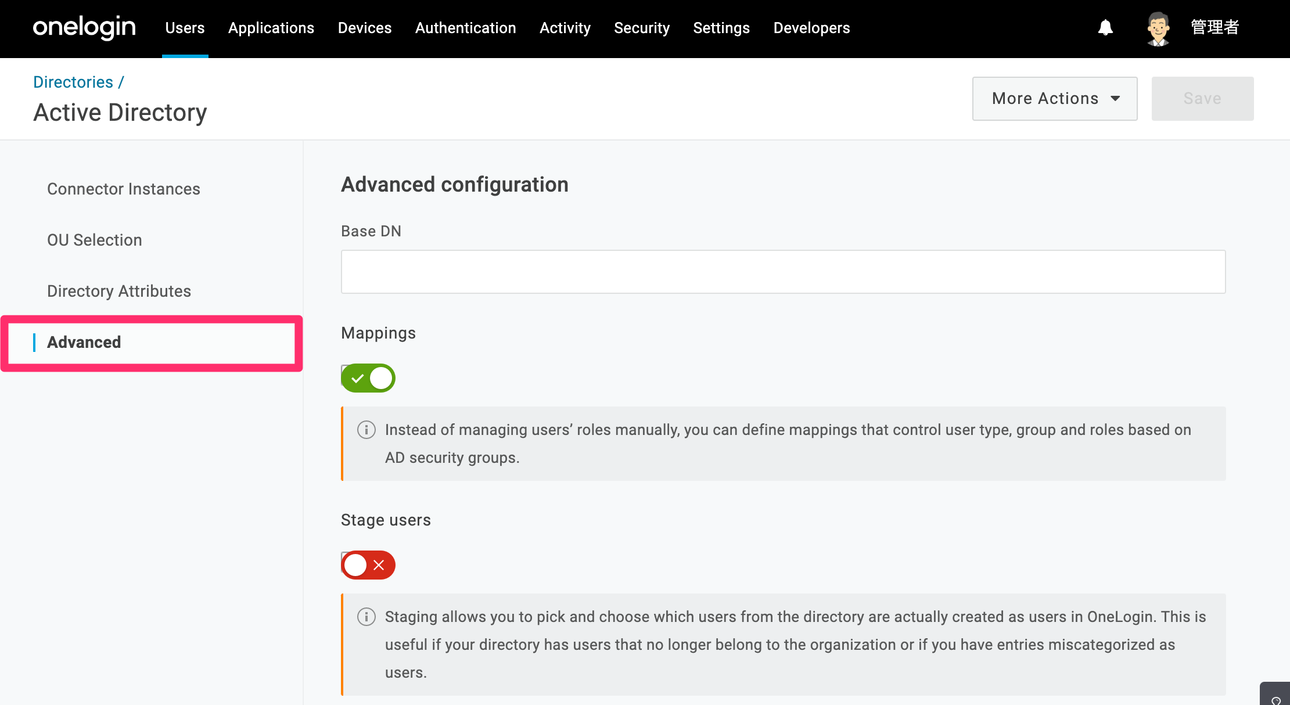Go to OU Selection section
The image size is (1290, 705).
click(95, 240)
